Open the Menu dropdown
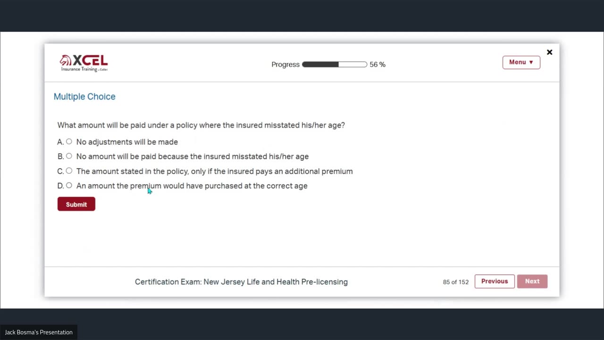Screen dimensions: 604x340 pos(521,62)
